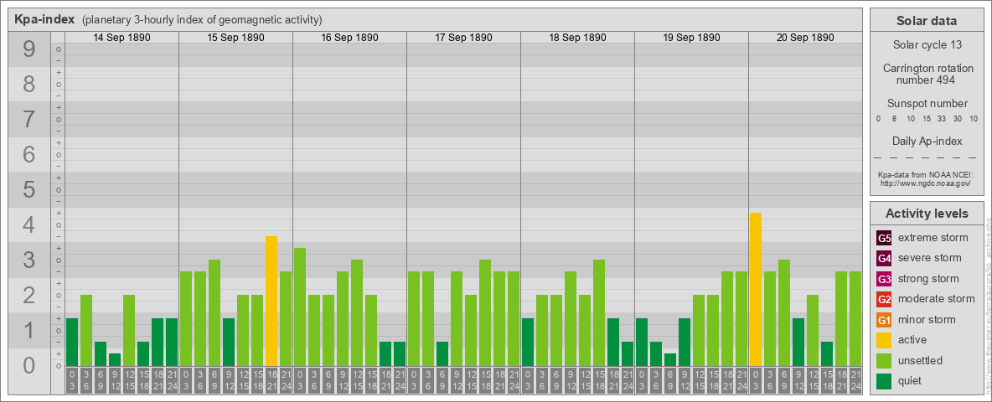Click the '21 24' time label under 20 Sep
The height and width of the screenshot is (402, 992).
coord(855,381)
